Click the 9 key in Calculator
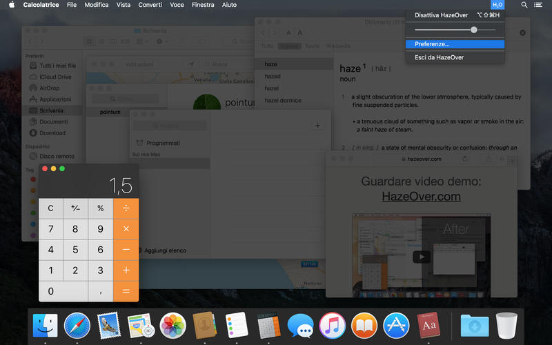The width and height of the screenshot is (552, 345). pyautogui.click(x=100, y=229)
